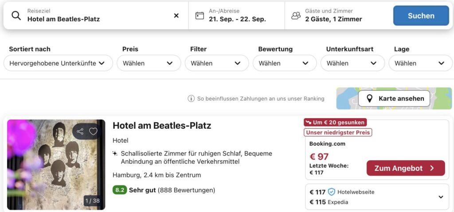Expand more price offers chevron
The image size is (454, 212).
pos(441,197)
